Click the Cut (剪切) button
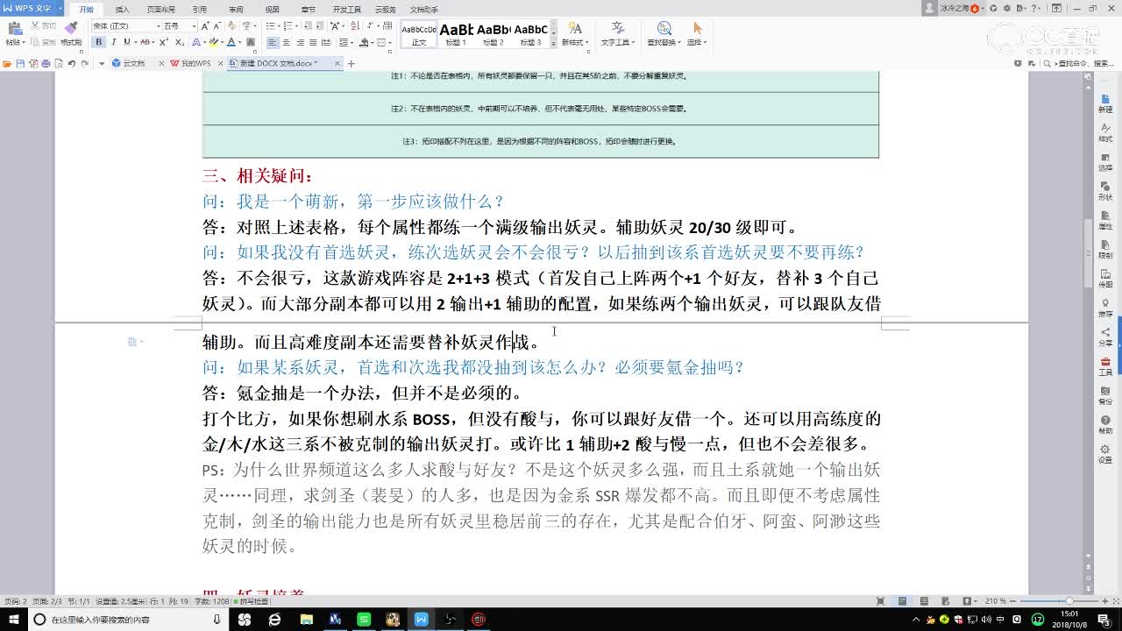Image resolution: width=1122 pixels, height=631 pixels. tap(44, 26)
